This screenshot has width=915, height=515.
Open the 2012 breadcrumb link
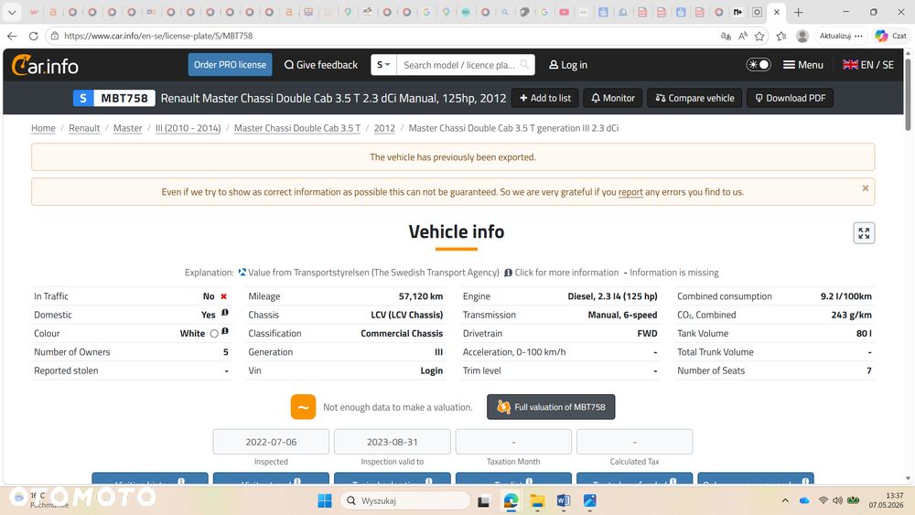384,128
